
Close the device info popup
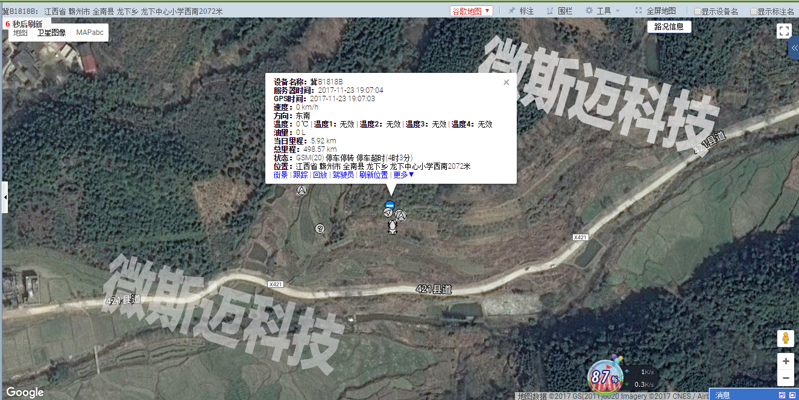pyautogui.click(x=506, y=83)
